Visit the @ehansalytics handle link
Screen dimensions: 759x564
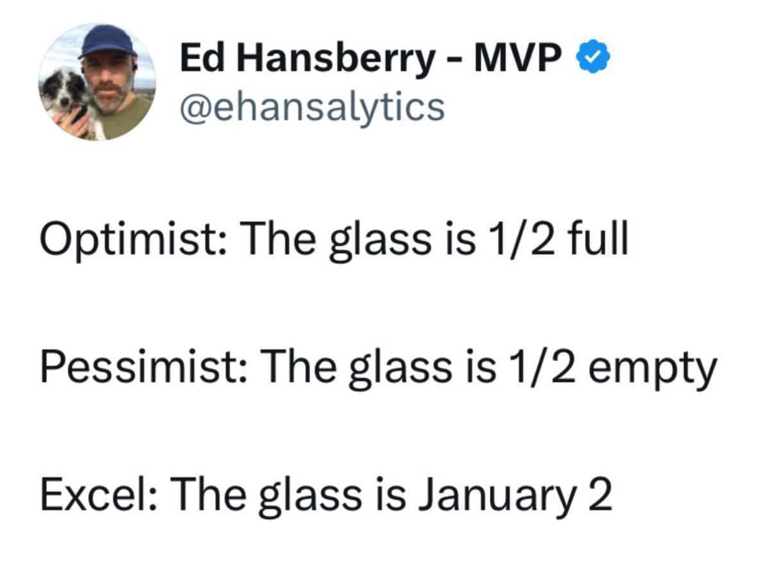click(312, 107)
